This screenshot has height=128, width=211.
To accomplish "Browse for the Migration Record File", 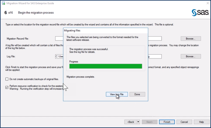I will point(191,39).
